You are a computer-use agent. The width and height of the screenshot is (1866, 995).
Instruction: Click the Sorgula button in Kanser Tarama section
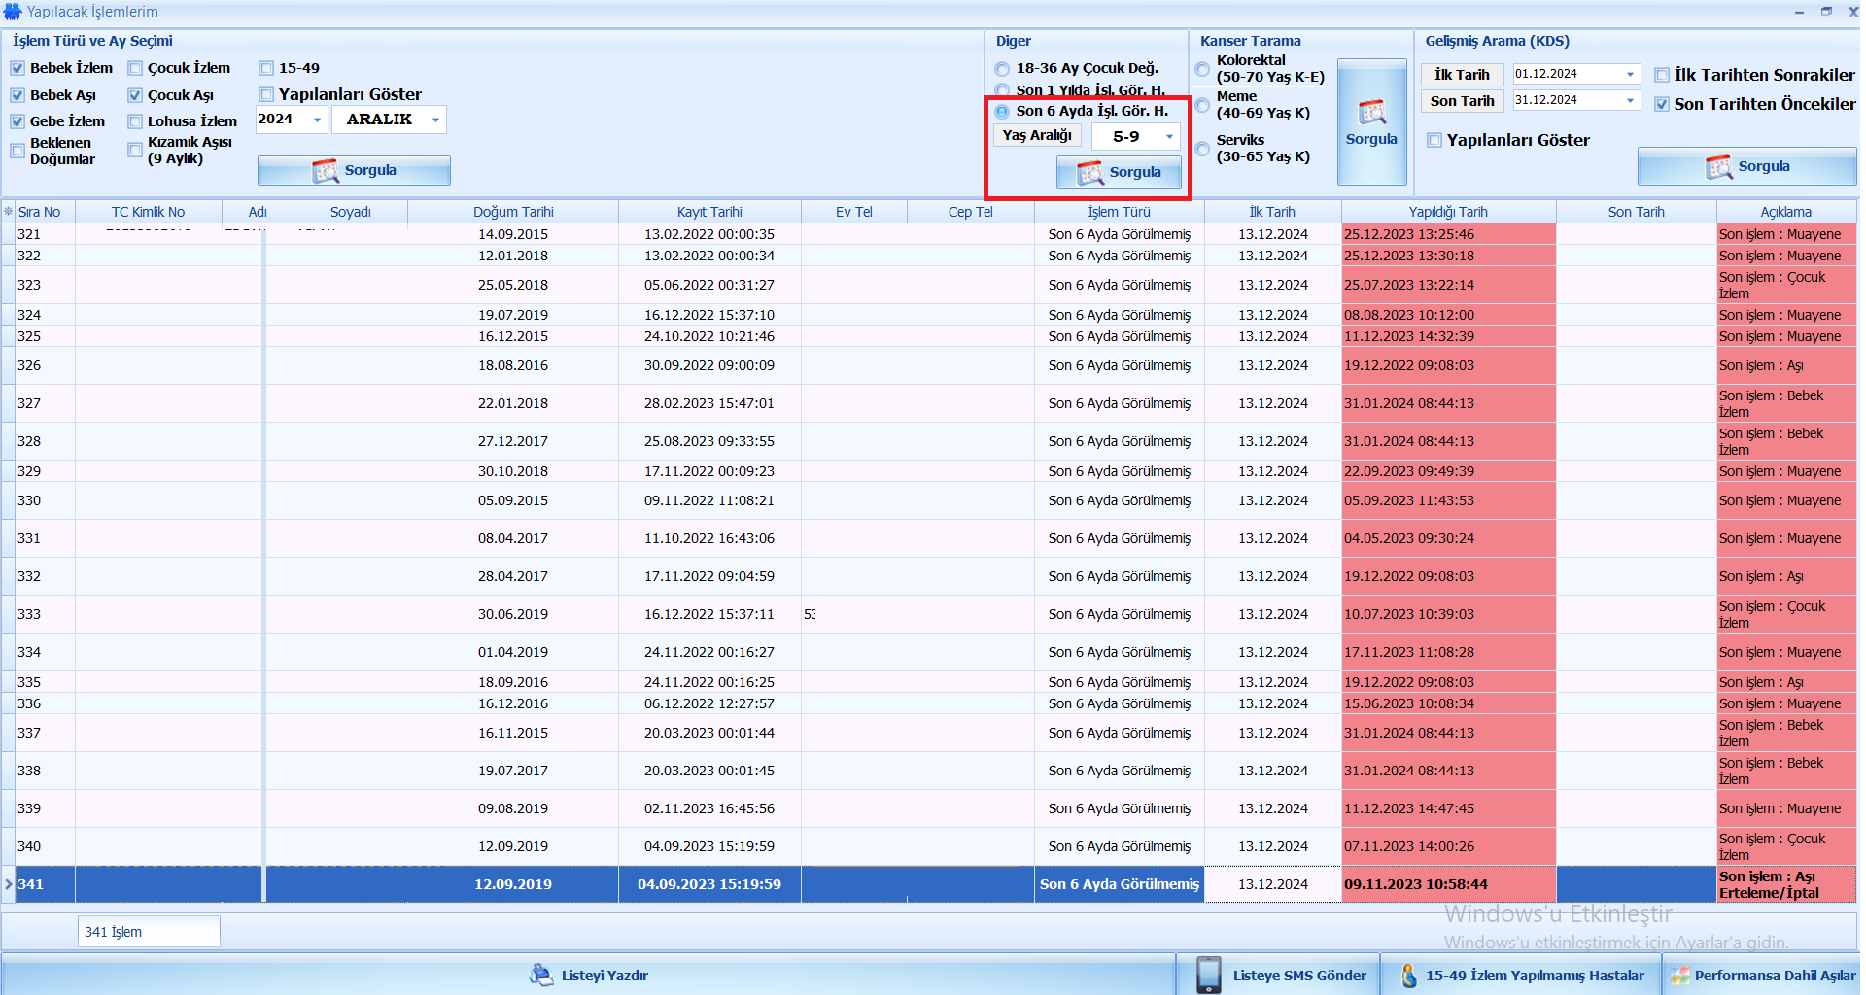coord(1371,121)
